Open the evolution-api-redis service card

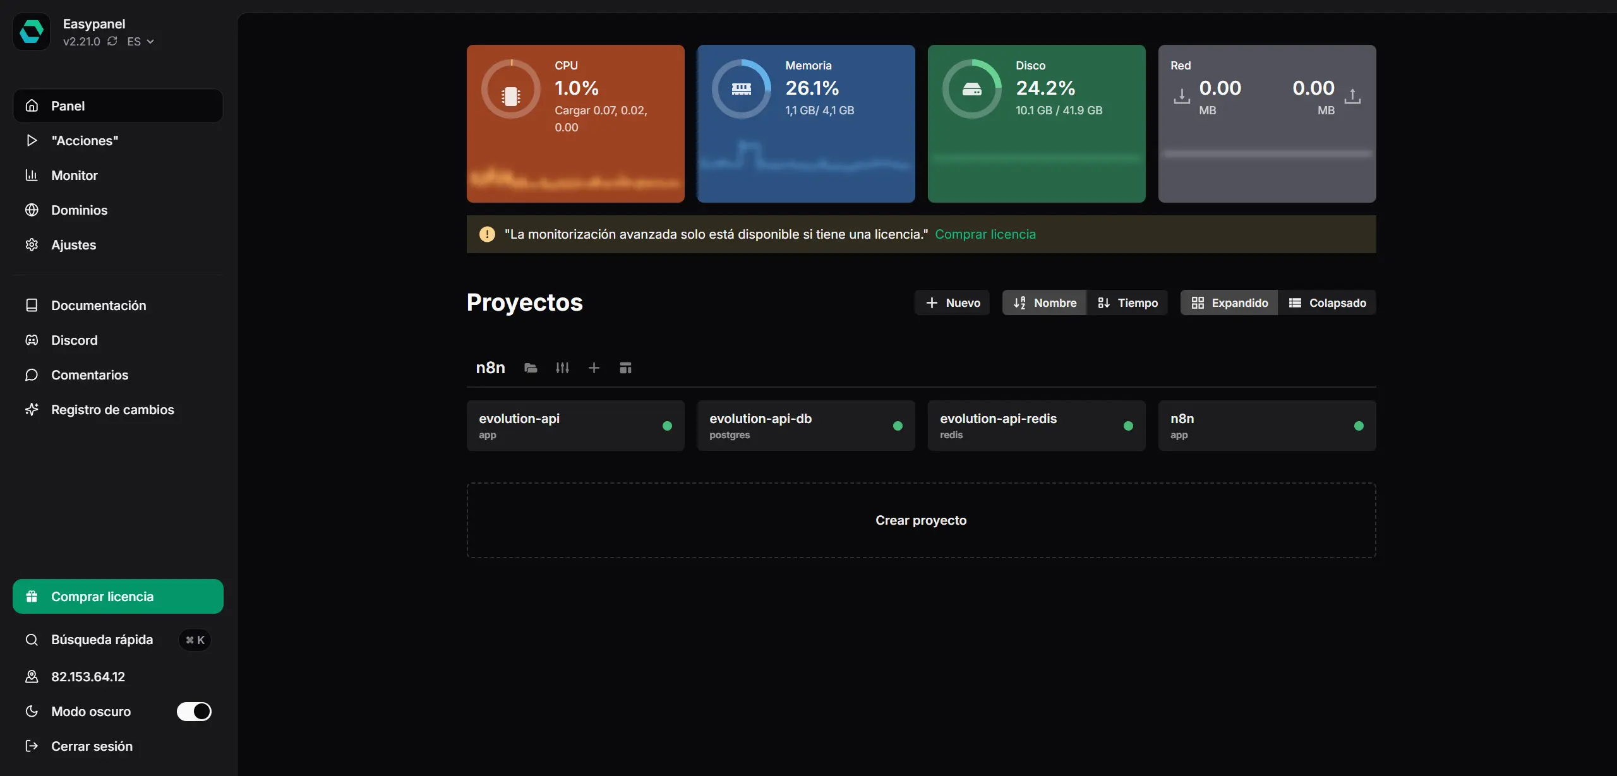coord(1036,426)
